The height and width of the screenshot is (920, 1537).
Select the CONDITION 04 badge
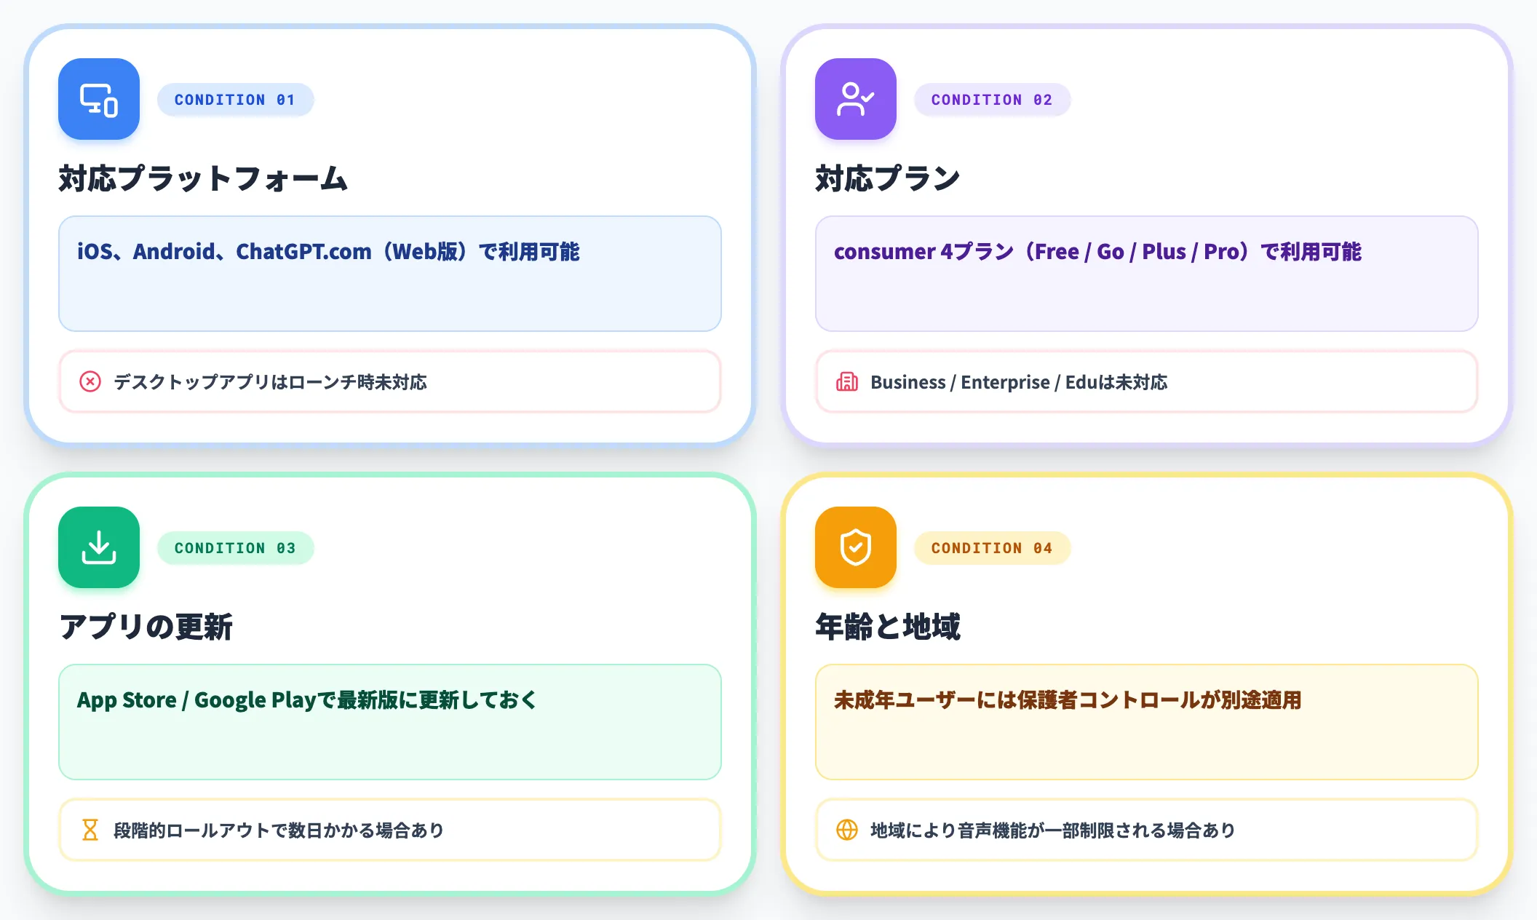992,548
